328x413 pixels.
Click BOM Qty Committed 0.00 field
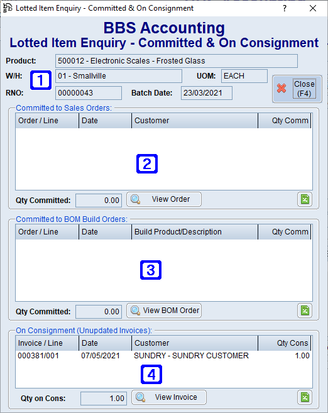[x=99, y=312]
